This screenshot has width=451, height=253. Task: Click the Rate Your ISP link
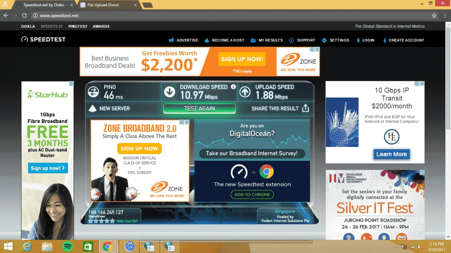127,221
